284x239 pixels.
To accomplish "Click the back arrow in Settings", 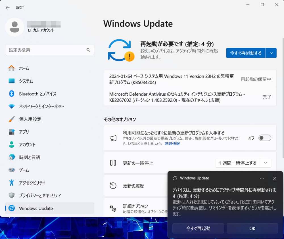I will coord(8,8).
